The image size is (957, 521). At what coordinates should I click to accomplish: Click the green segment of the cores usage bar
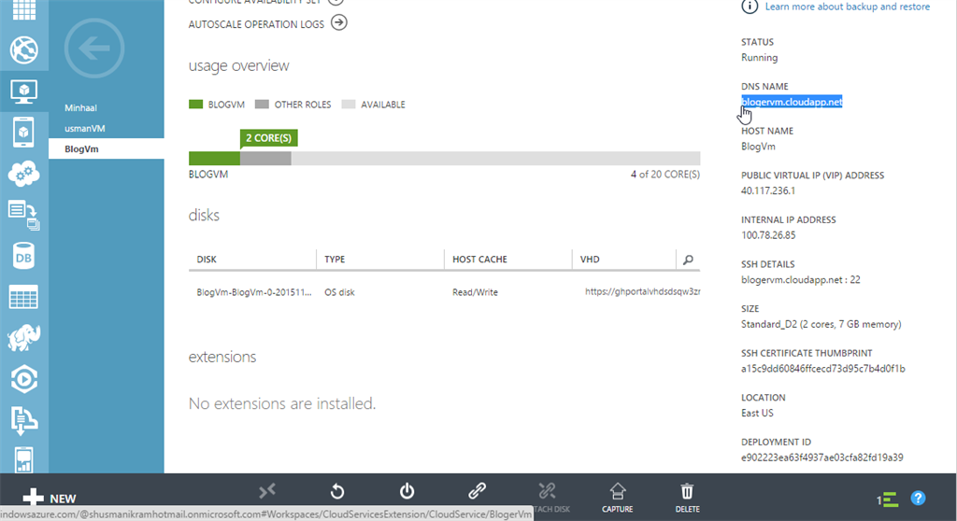pos(214,159)
